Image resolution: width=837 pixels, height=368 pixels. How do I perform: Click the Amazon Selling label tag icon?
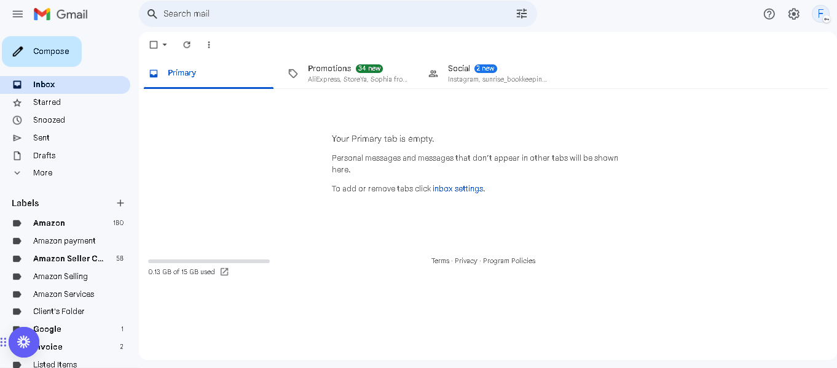point(17,277)
